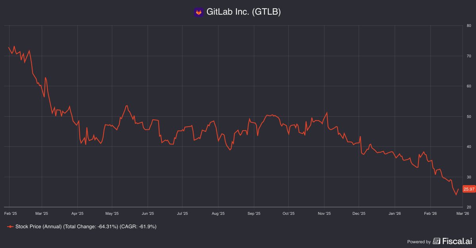Click the red legend line marker icon
476x248 pixels.
(x=10, y=227)
